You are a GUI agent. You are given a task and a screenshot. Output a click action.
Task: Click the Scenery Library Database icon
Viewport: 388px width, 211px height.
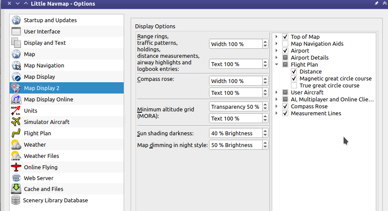click(16, 200)
